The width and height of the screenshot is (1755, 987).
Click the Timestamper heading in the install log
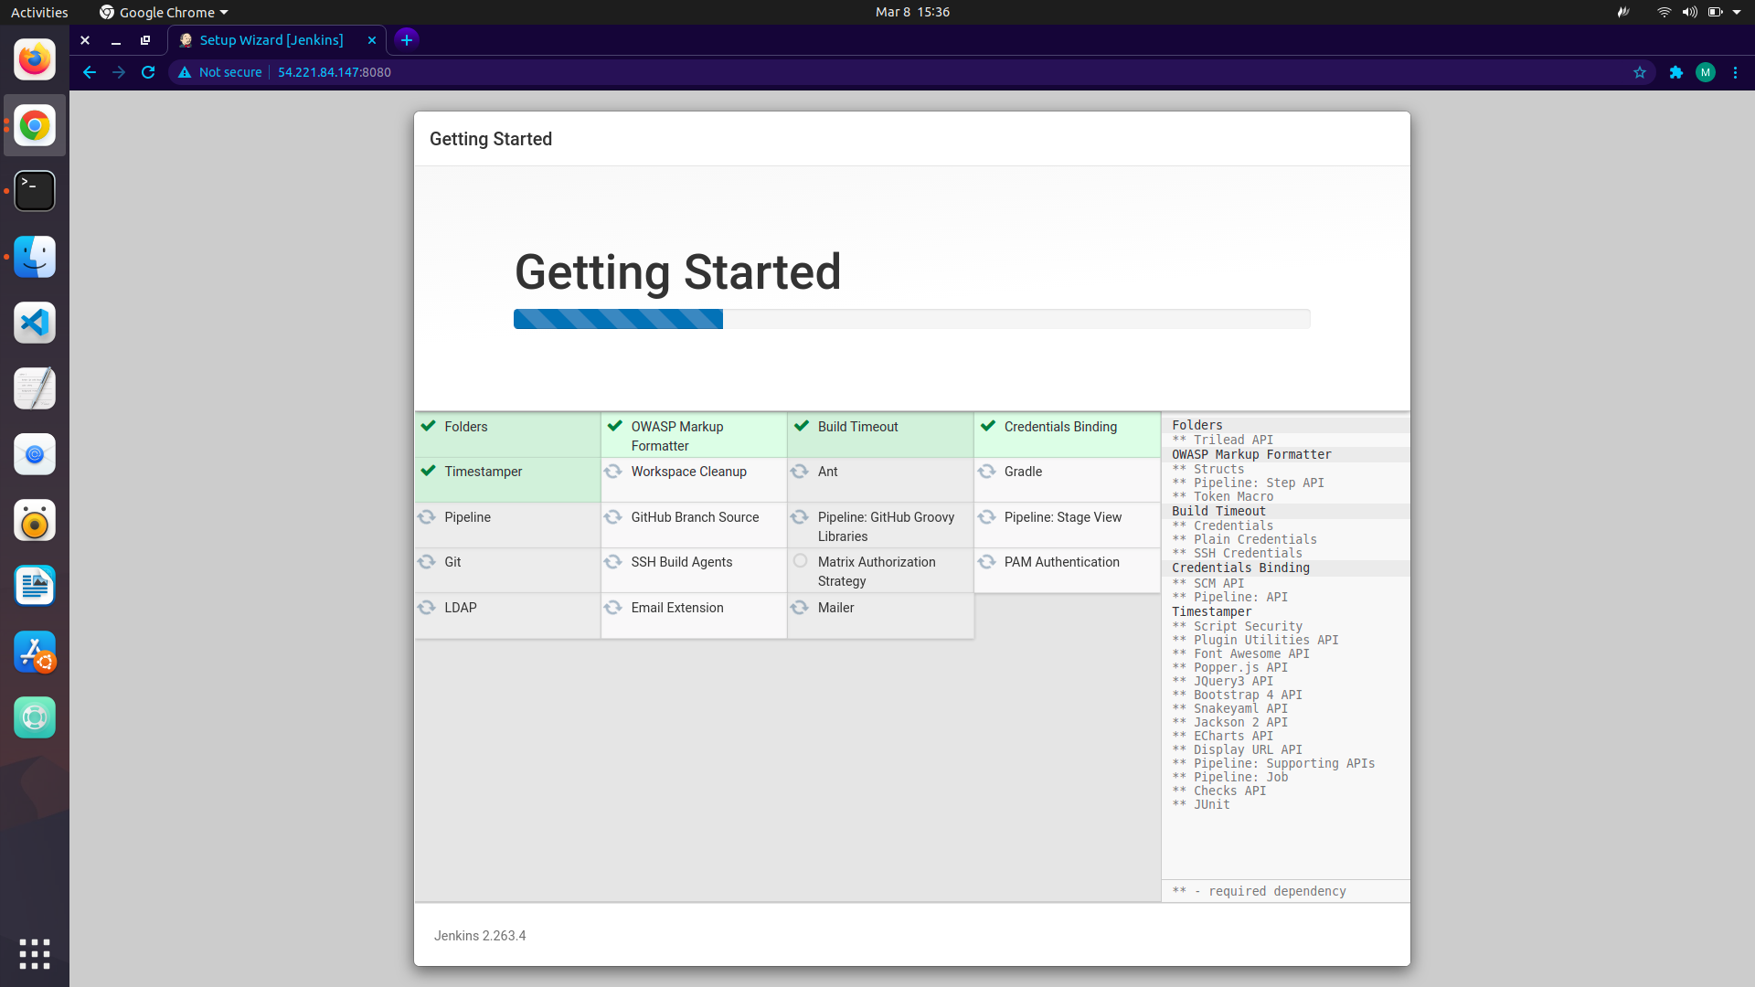point(1212,611)
